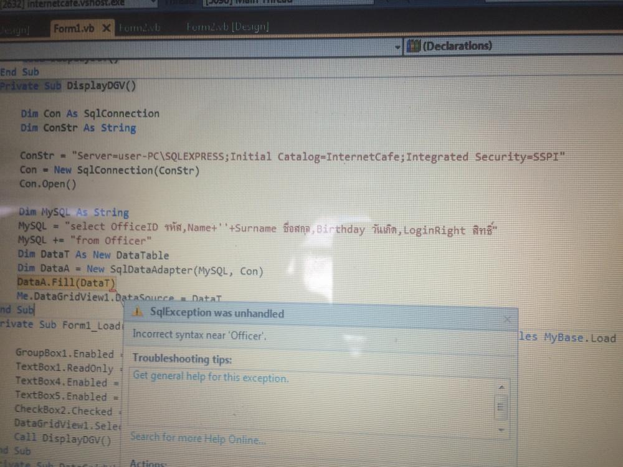Click the 'Dim DataA = New SqlDataAdapter' line

click(x=140, y=270)
